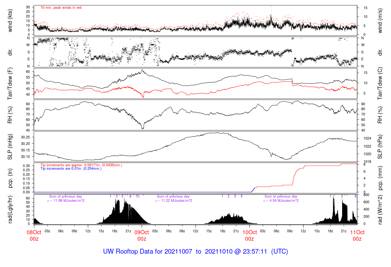
Task: Select the "rad (W/m^2)" axis label
Action: [380, 210]
